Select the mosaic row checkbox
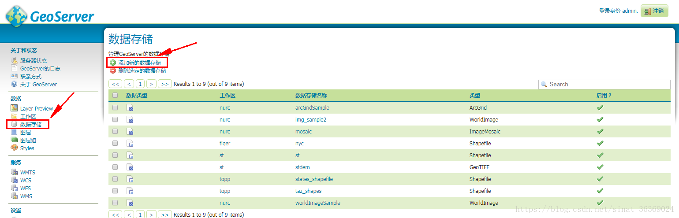 [115, 131]
